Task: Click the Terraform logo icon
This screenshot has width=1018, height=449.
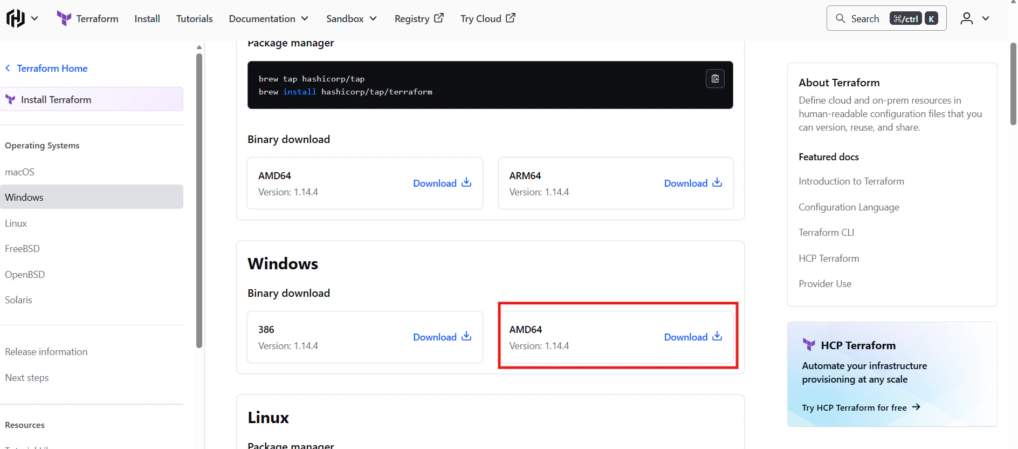Action: [64, 18]
